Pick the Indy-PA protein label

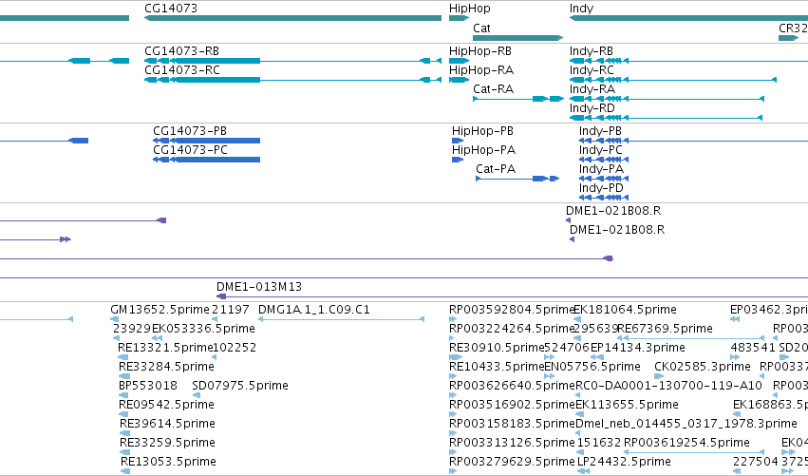(601, 170)
